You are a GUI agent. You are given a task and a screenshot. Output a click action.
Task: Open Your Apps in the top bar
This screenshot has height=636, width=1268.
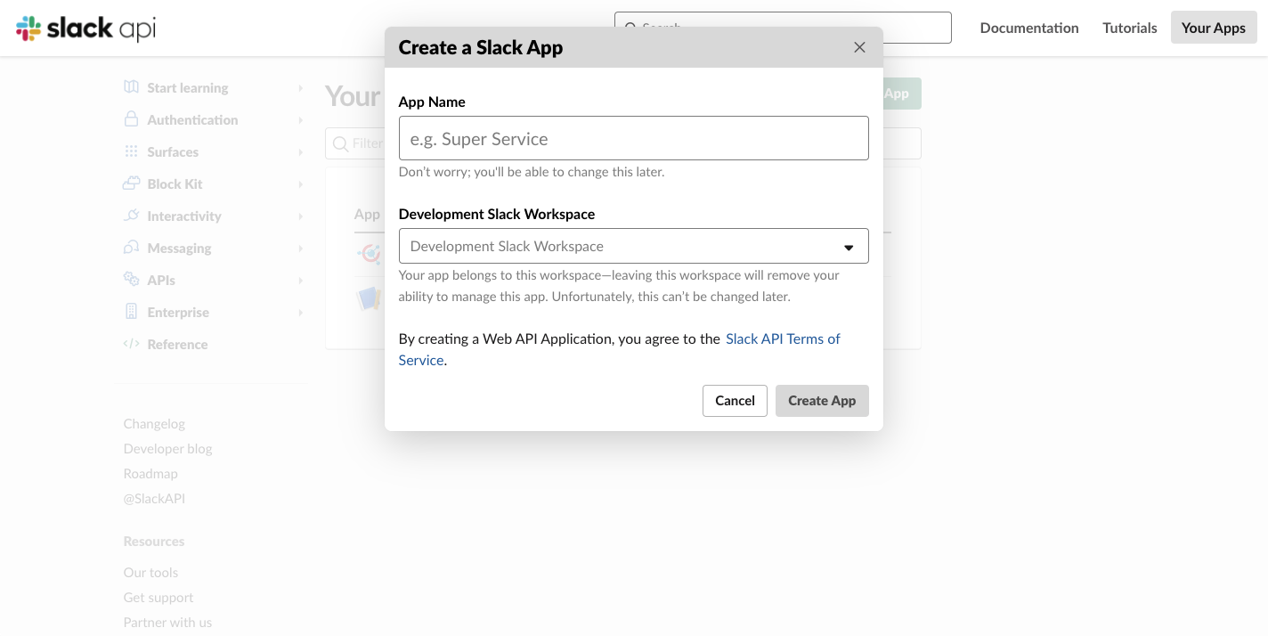1214,28
